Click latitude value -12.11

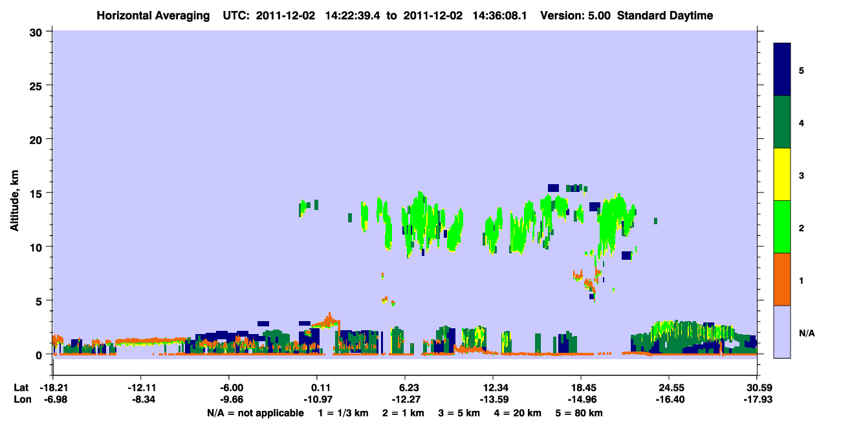(x=140, y=388)
